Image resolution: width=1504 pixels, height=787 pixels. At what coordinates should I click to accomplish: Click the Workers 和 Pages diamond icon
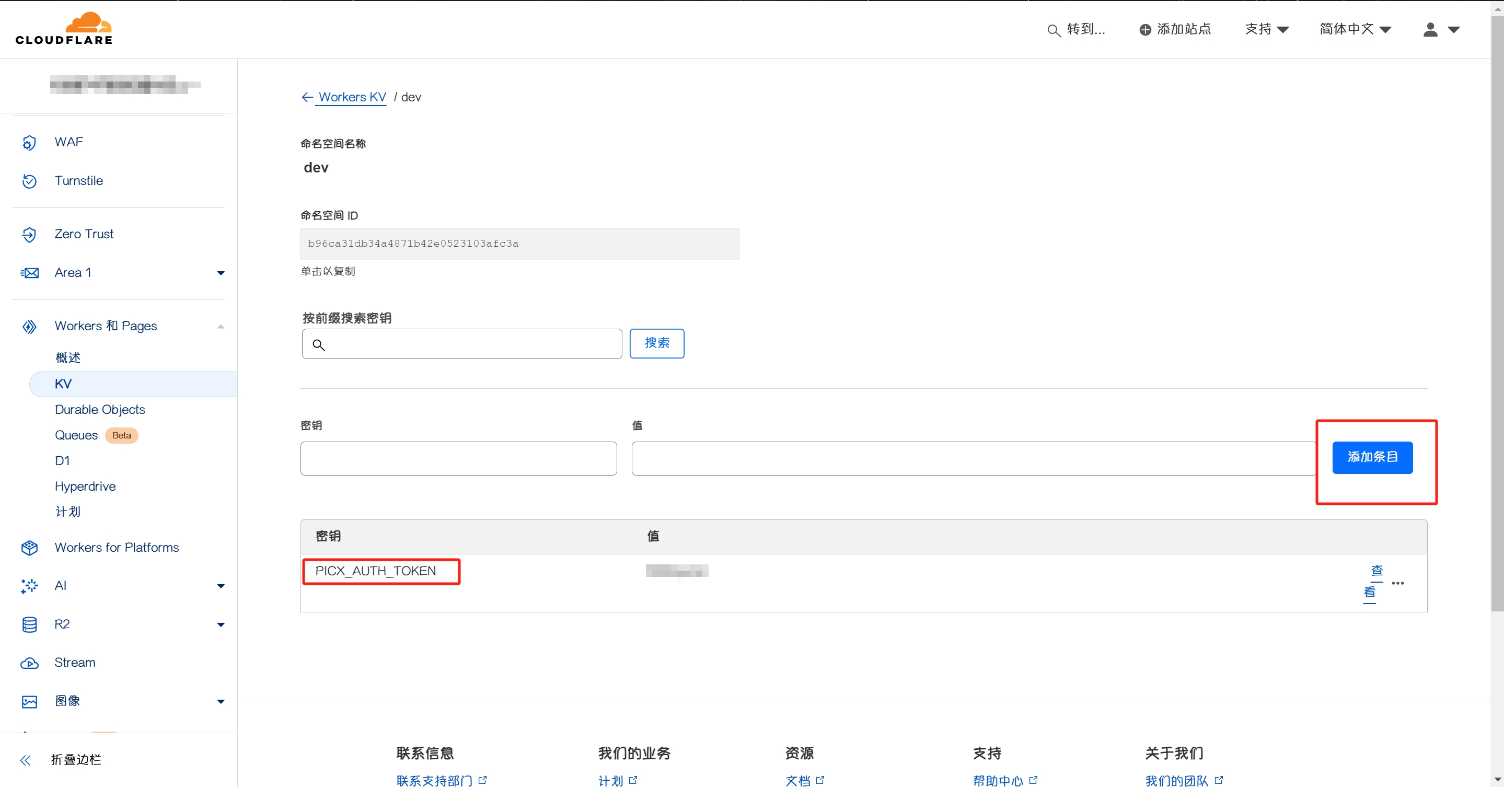pos(29,327)
